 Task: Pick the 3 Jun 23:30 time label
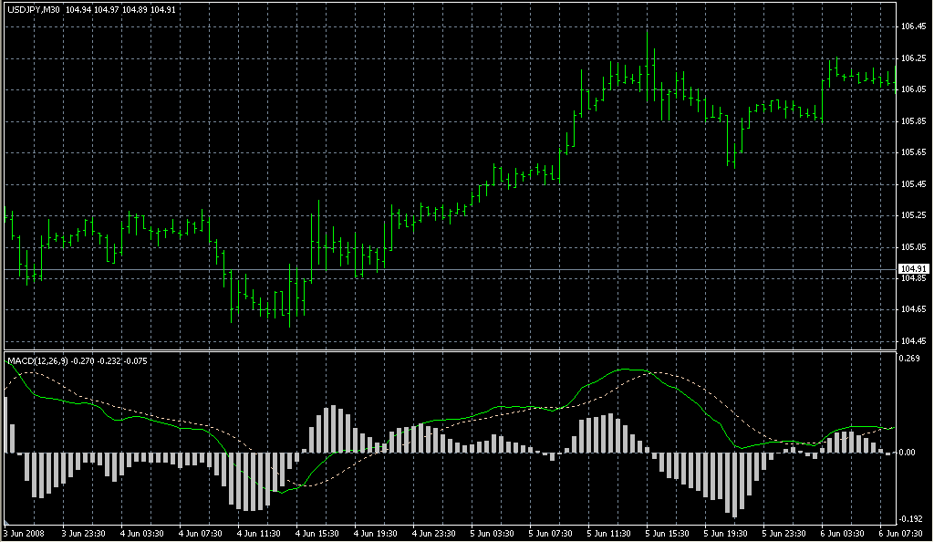(83, 534)
